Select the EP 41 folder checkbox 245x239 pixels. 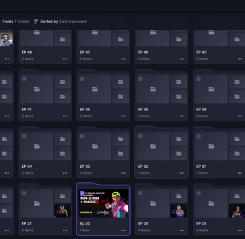(24, 79)
